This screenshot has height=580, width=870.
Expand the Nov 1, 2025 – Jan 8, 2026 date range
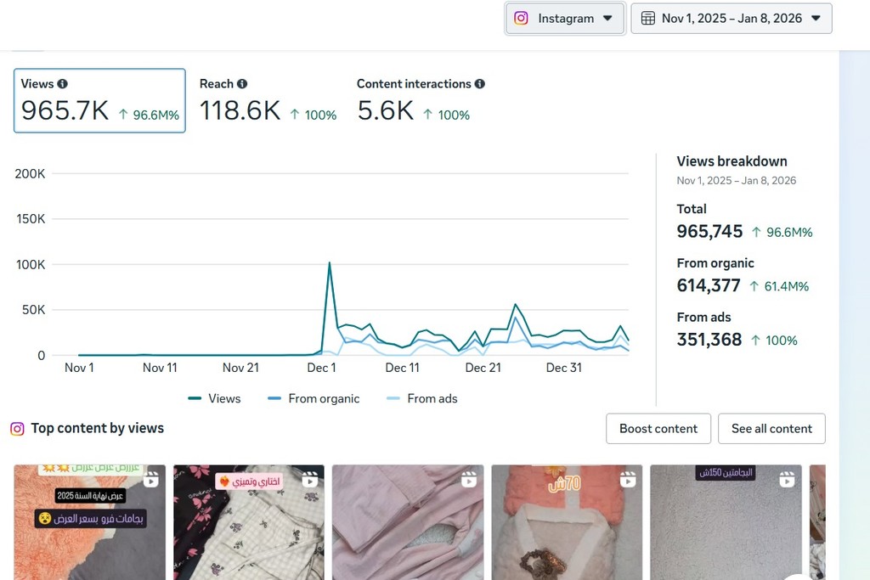(x=731, y=18)
